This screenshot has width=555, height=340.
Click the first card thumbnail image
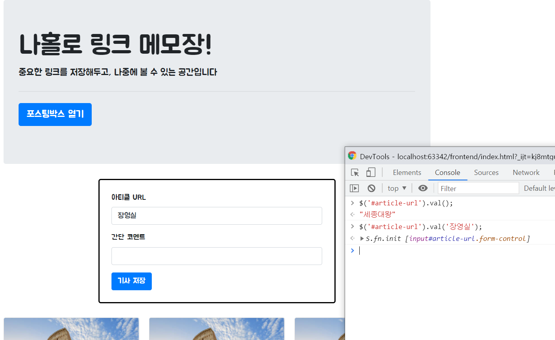pos(72,329)
